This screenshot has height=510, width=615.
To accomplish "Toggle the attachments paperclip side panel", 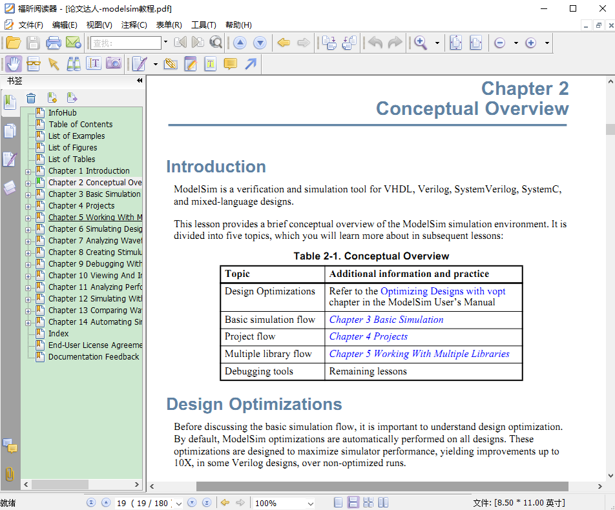I will pos(9,474).
